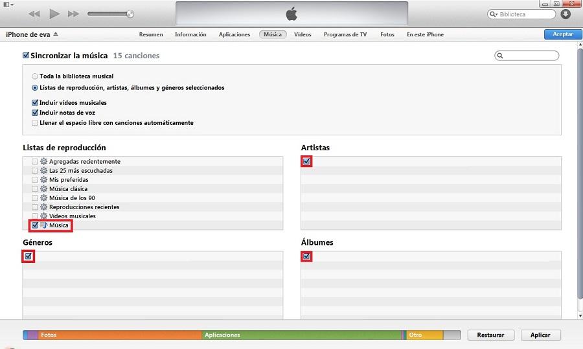
Task: Open the downloads arrow icon
Action: (x=566, y=14)
